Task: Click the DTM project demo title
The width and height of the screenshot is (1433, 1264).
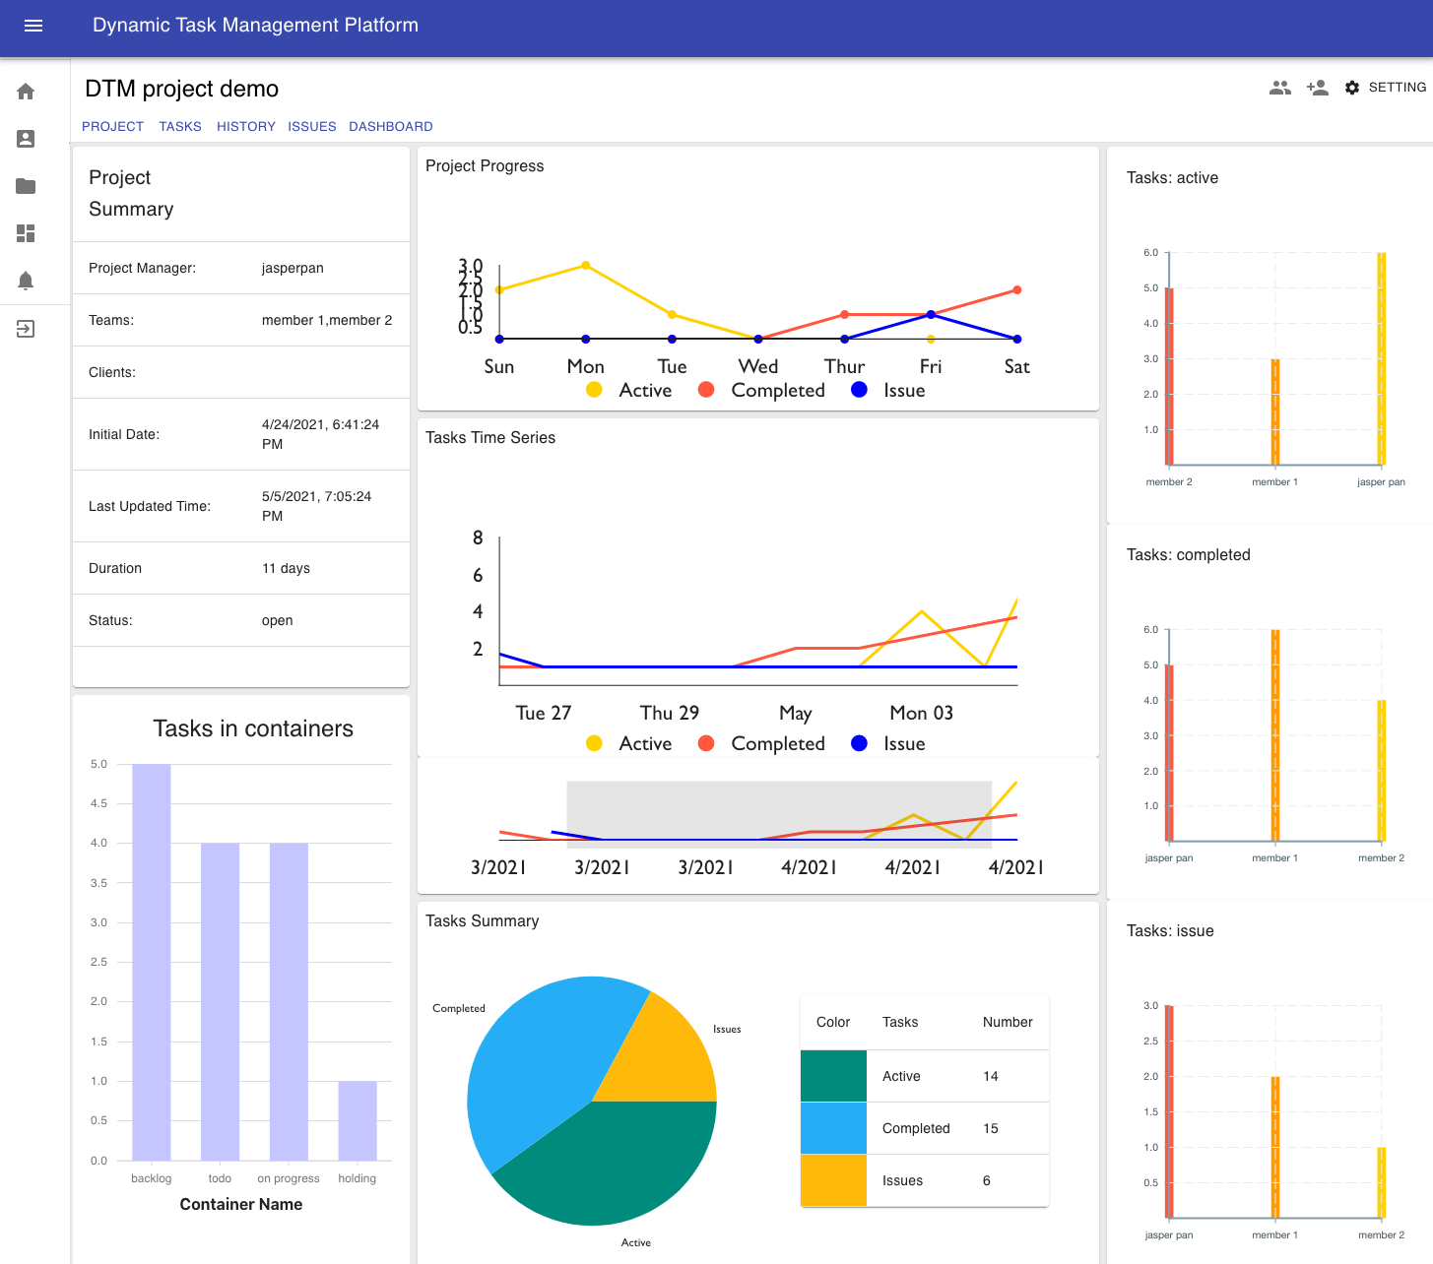Action: click(182, 89)
